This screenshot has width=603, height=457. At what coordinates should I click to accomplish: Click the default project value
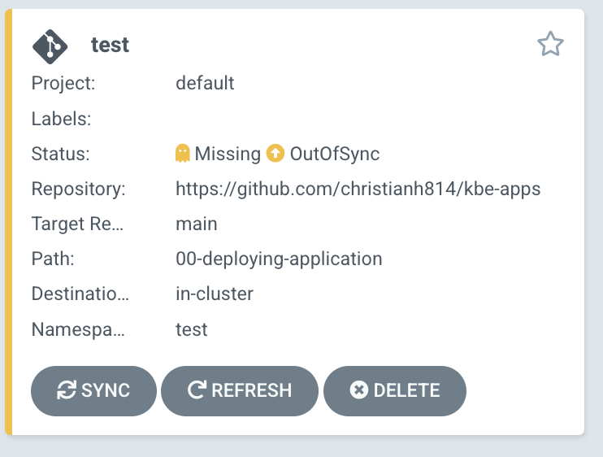tap(205, 83)
